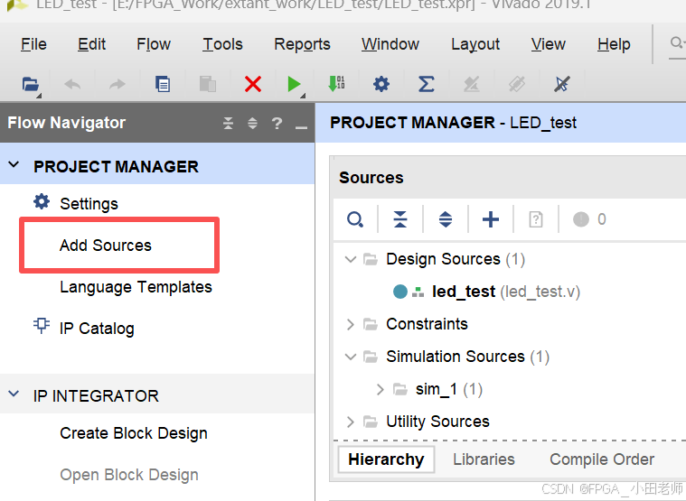Screen dimensions: 686x501
Task: Open Language Templates
Action: pyautogui.click(x=136, y=287)
